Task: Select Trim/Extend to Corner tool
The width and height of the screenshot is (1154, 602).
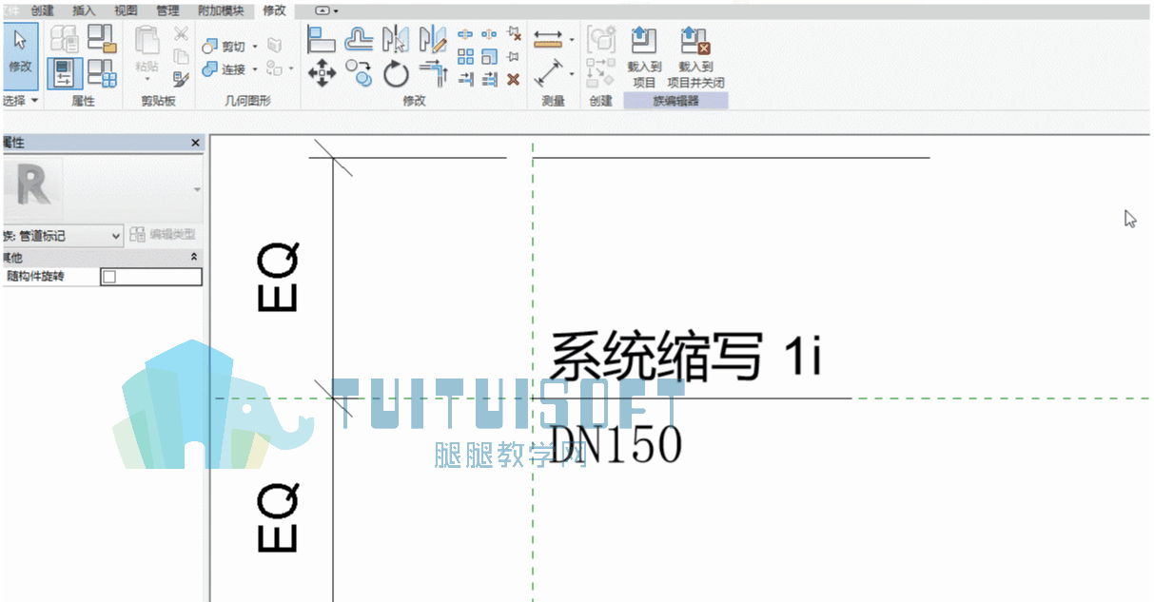Action: (x=432, y=73)
